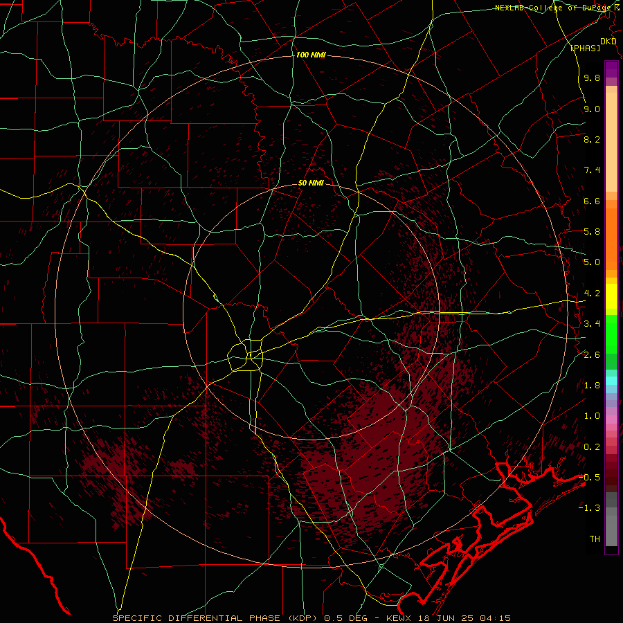
Task: Select the 2.6 value on the color scale
Action: (x=592, y=355)
